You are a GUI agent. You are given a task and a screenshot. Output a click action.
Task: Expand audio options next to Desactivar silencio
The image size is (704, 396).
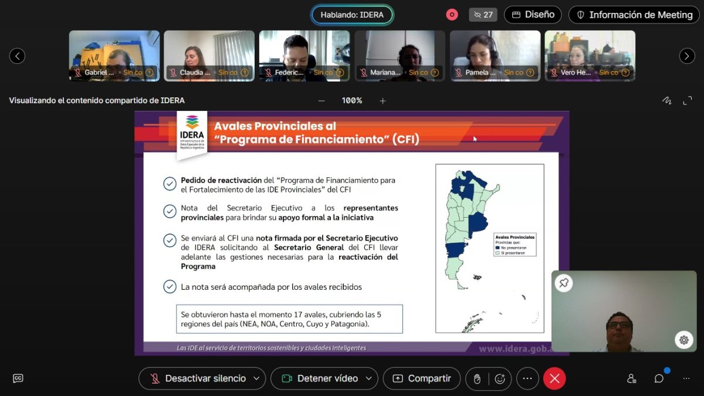(x=256, y=378)
